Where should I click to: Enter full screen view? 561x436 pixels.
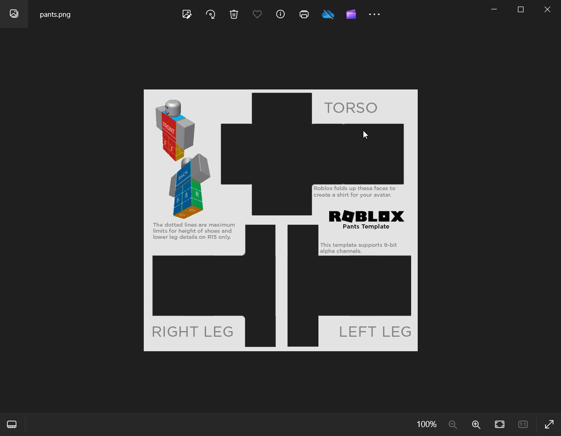[549, 424]
